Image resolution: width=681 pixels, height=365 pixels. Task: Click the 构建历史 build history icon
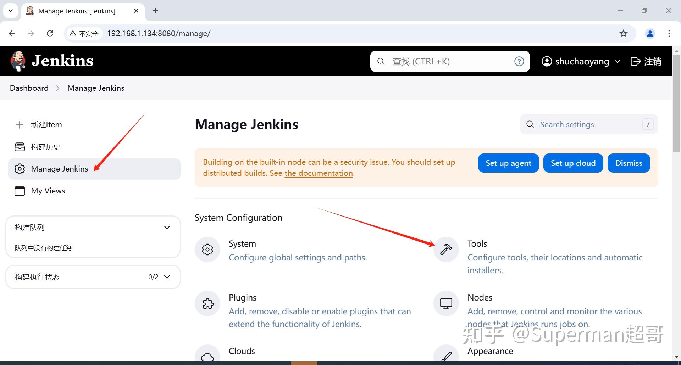click(20, 146)
